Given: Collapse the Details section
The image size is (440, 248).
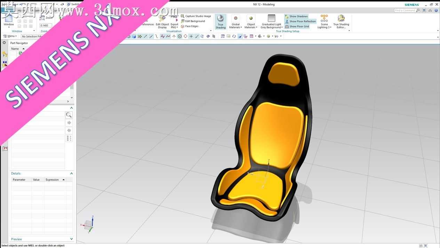Looking at the screenshot, I should (x=71, y=173).
